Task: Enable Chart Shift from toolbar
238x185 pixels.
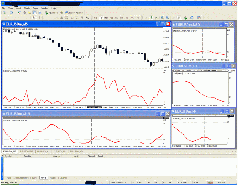Action: point(179,18)
